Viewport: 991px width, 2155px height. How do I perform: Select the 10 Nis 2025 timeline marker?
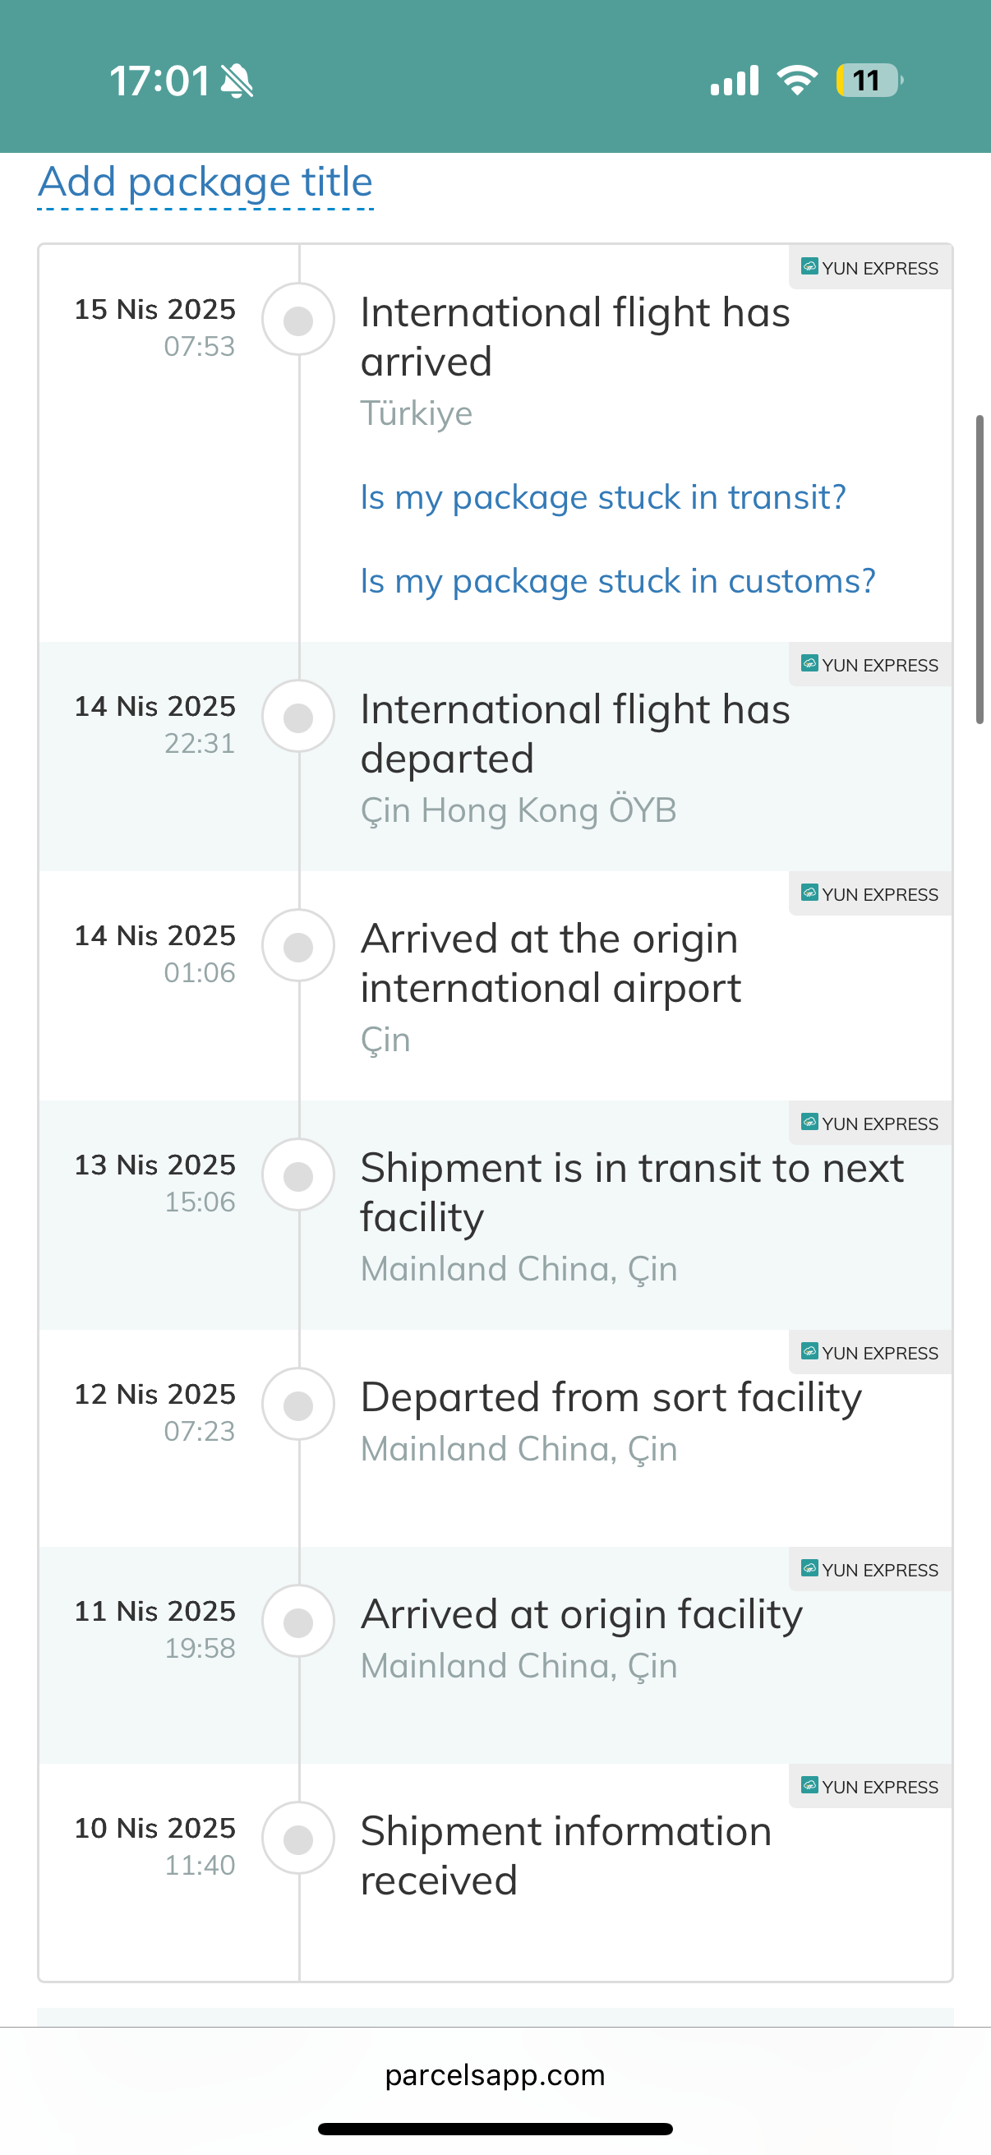pos(298,1839)
